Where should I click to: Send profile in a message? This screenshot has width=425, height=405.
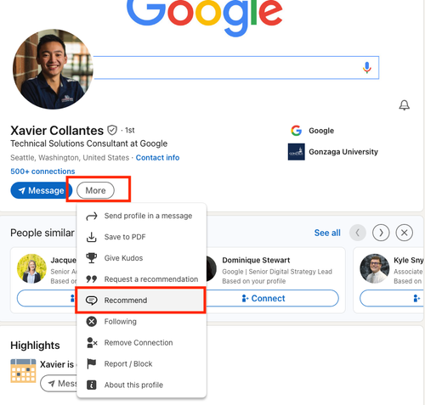(141, 216)
